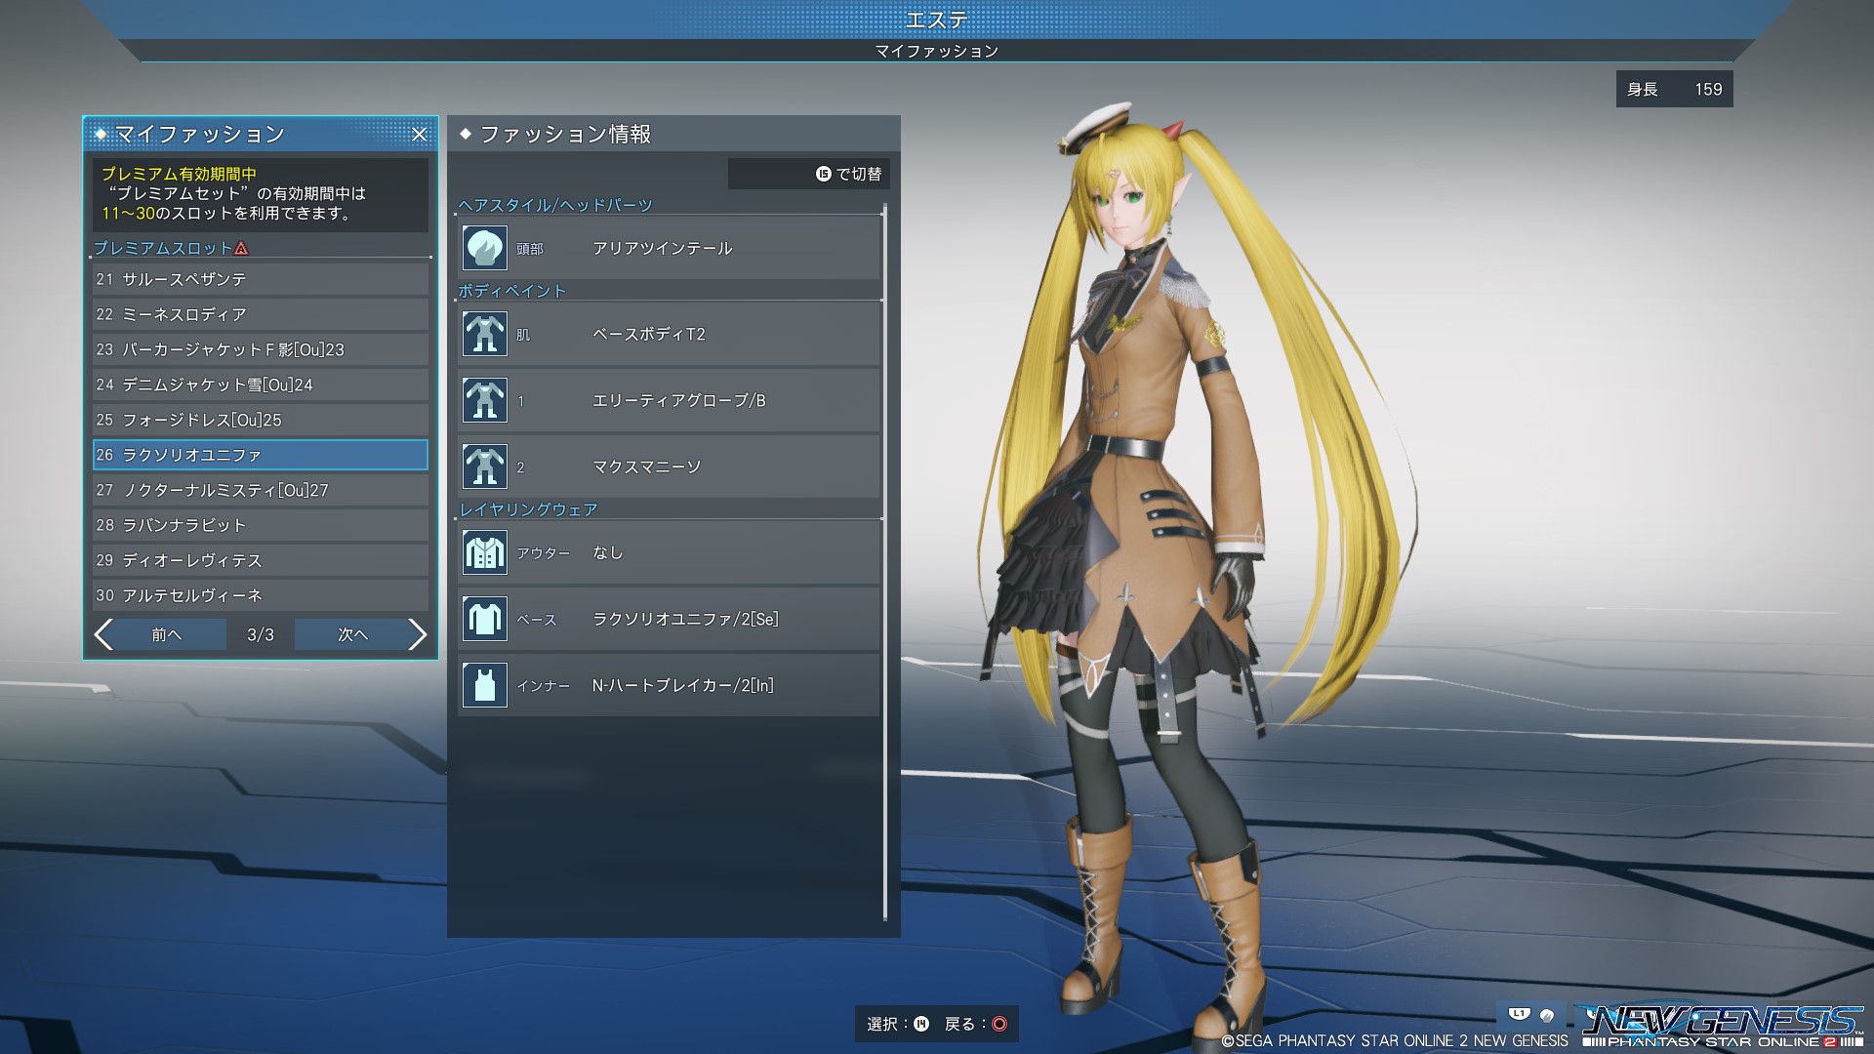
Task: Click the outerwear jacket icon
Action: [x=484, y=552]
